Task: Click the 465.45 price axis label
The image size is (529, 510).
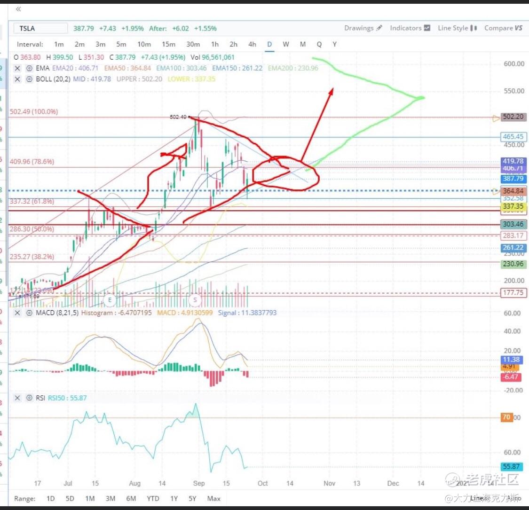Action: (513, 137)
